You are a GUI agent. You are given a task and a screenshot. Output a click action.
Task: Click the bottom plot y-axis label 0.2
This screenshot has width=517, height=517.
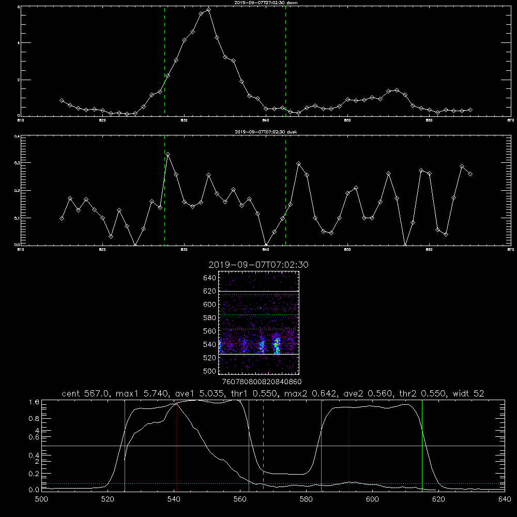click(x=34, y=474)
